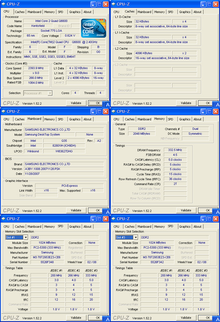Click Validate in the Slot #3 window
220x322 pixels.
186,318
